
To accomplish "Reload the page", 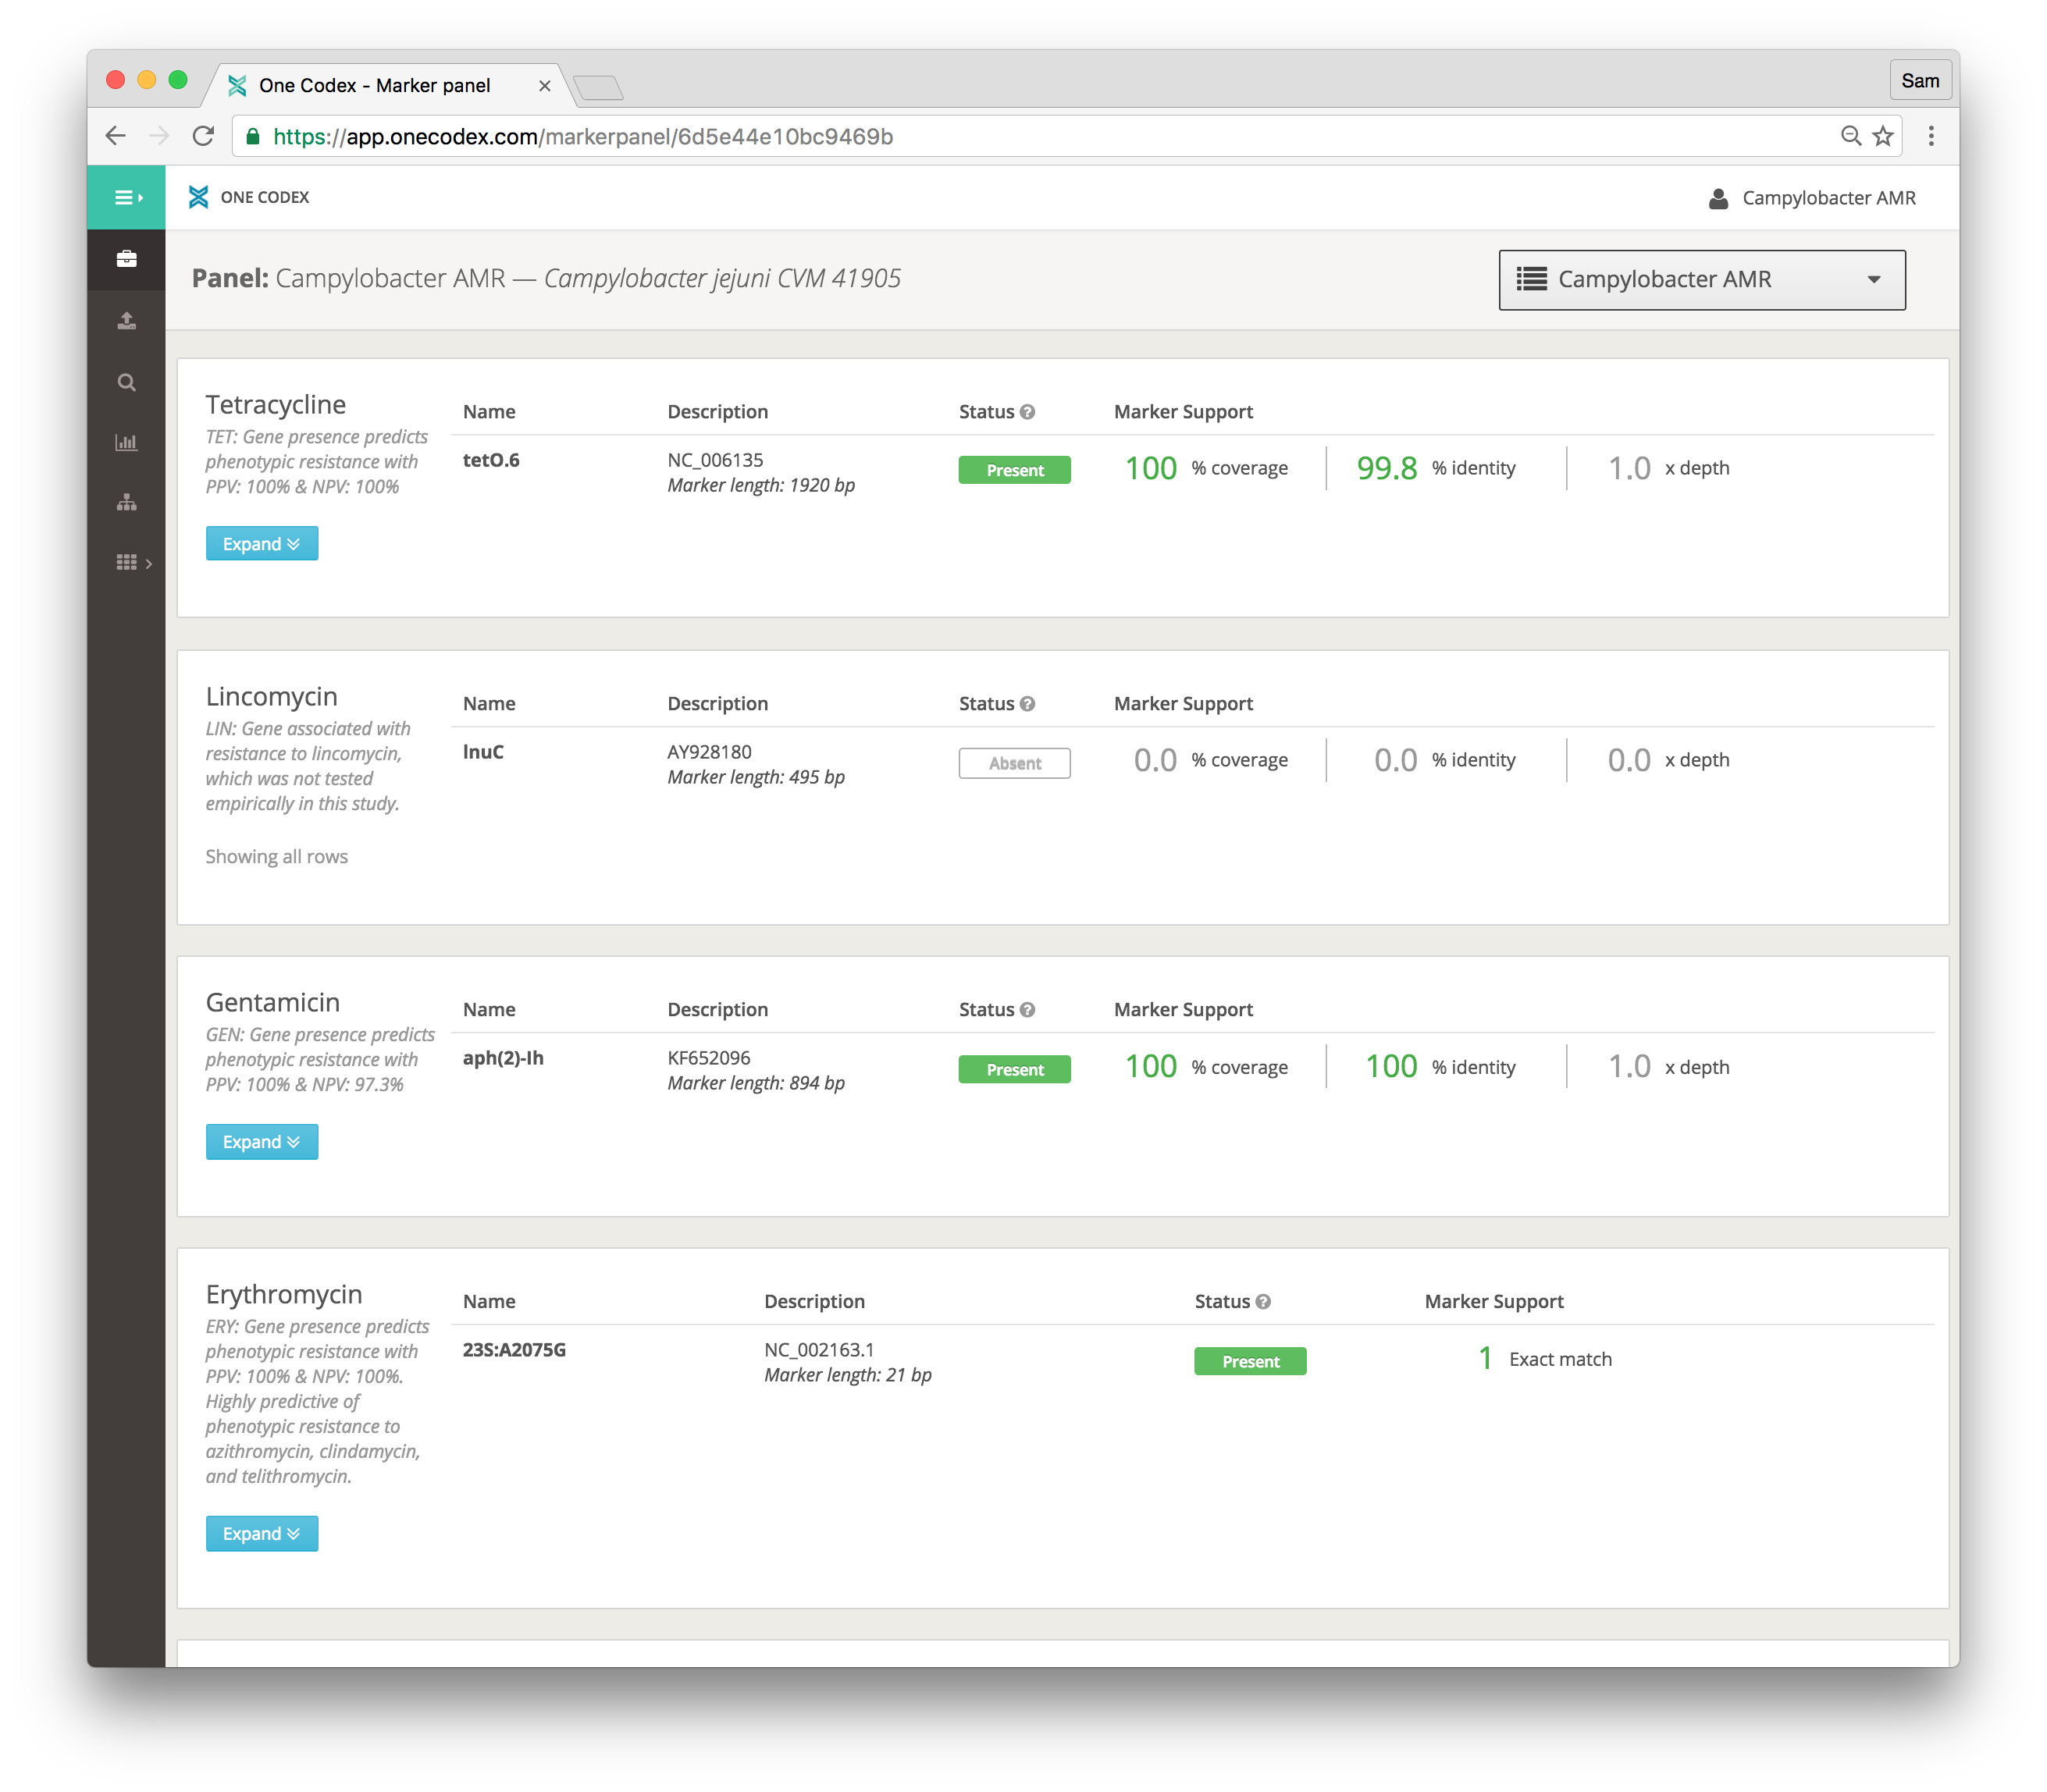I will tap(203, 136).
